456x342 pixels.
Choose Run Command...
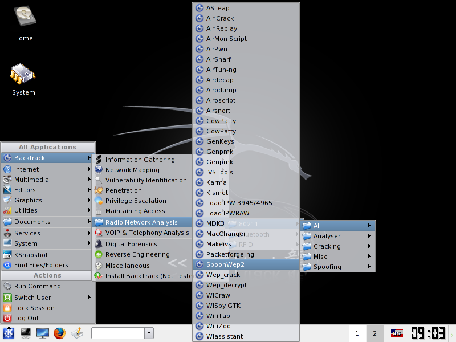(47, 286)
